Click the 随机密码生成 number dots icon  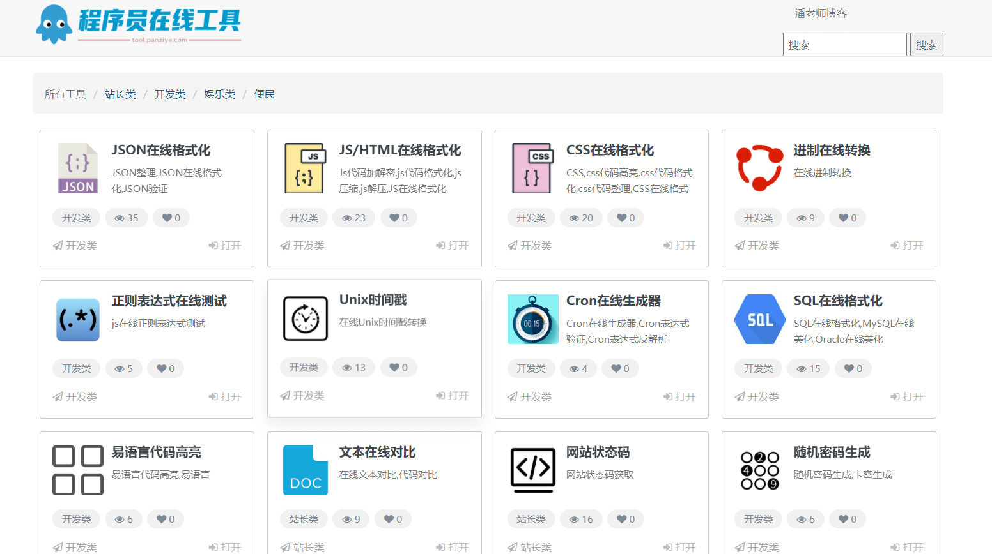(x=760, y=470)
